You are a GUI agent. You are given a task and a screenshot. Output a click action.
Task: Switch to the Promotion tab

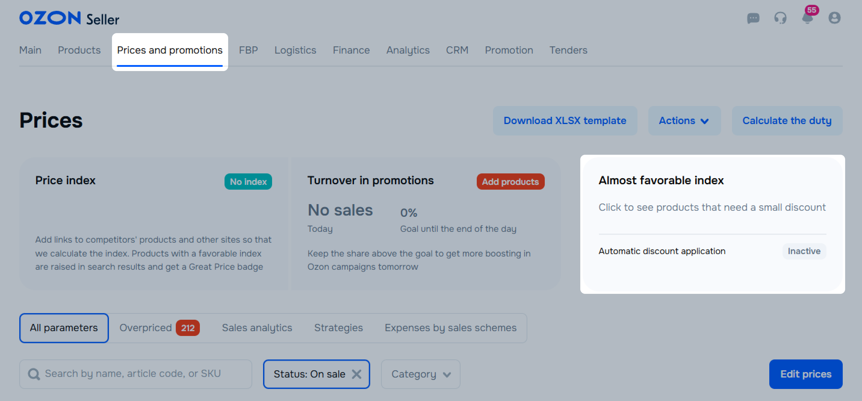[x=509, y=50]
